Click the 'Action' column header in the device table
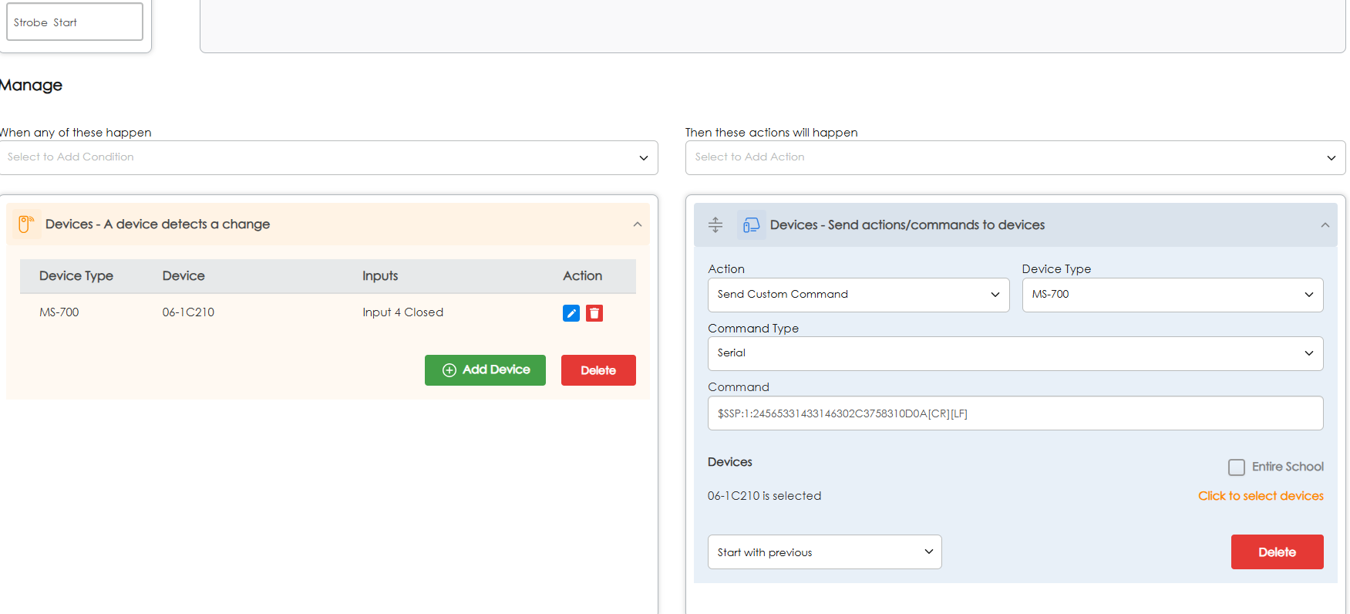1350x614 pixels. click(x=582, y=276)
